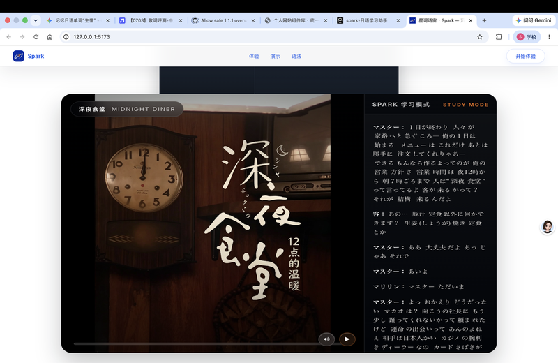Screen dimensions: 558x363
Task: Click the マスター： よっ おかえり paragraph
Action: tap(430, 325)
